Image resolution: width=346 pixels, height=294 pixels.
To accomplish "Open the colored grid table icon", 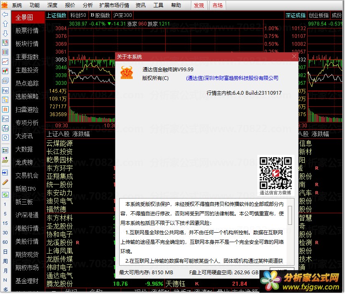I will click(x=5, y=52).
